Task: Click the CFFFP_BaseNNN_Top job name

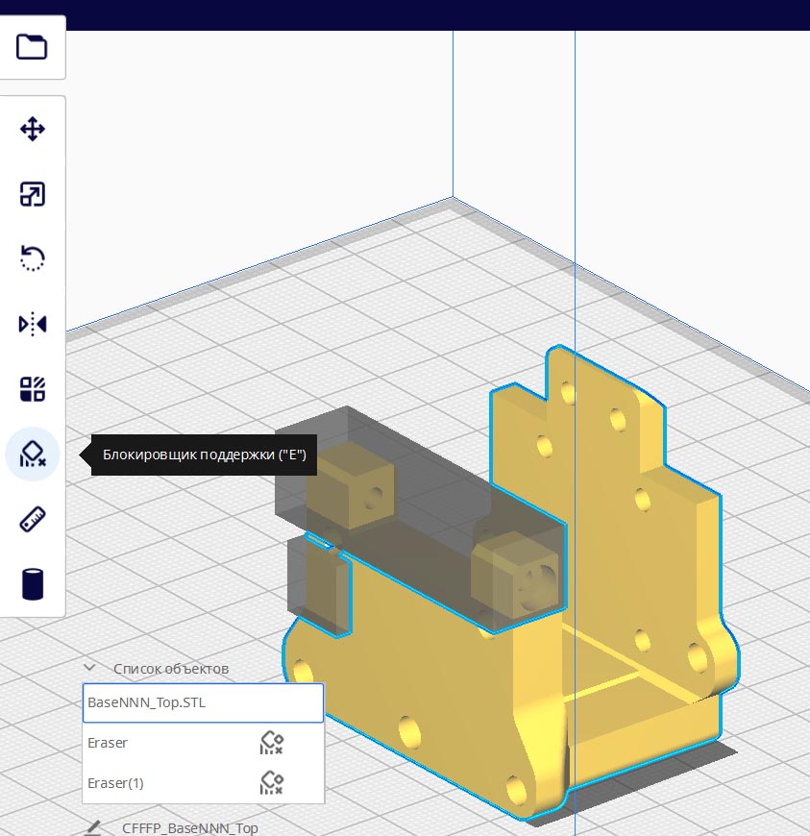Action: point(190,827)
